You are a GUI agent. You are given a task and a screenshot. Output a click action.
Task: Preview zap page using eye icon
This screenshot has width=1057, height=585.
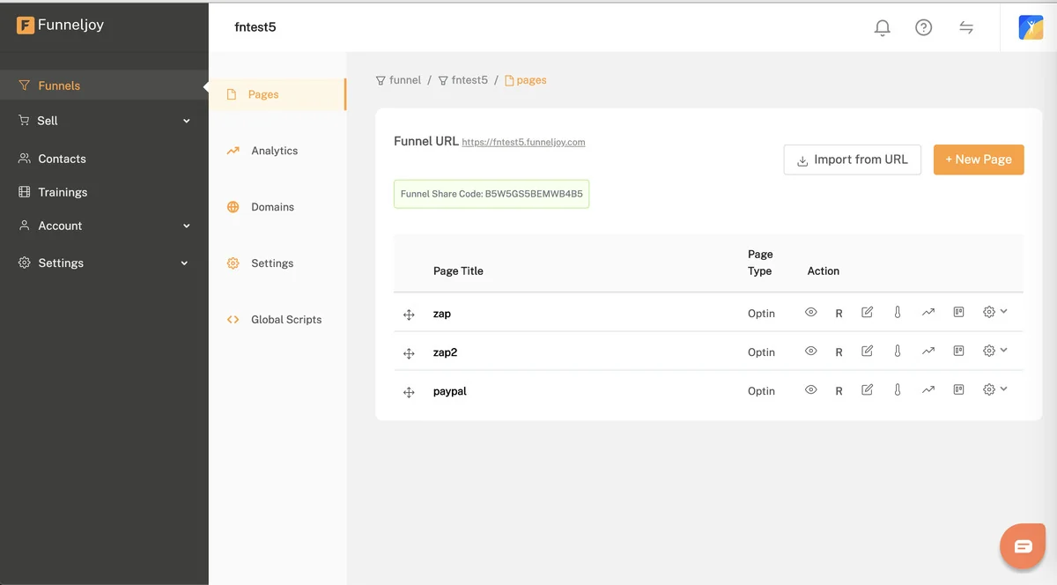[x=810, y=313]
